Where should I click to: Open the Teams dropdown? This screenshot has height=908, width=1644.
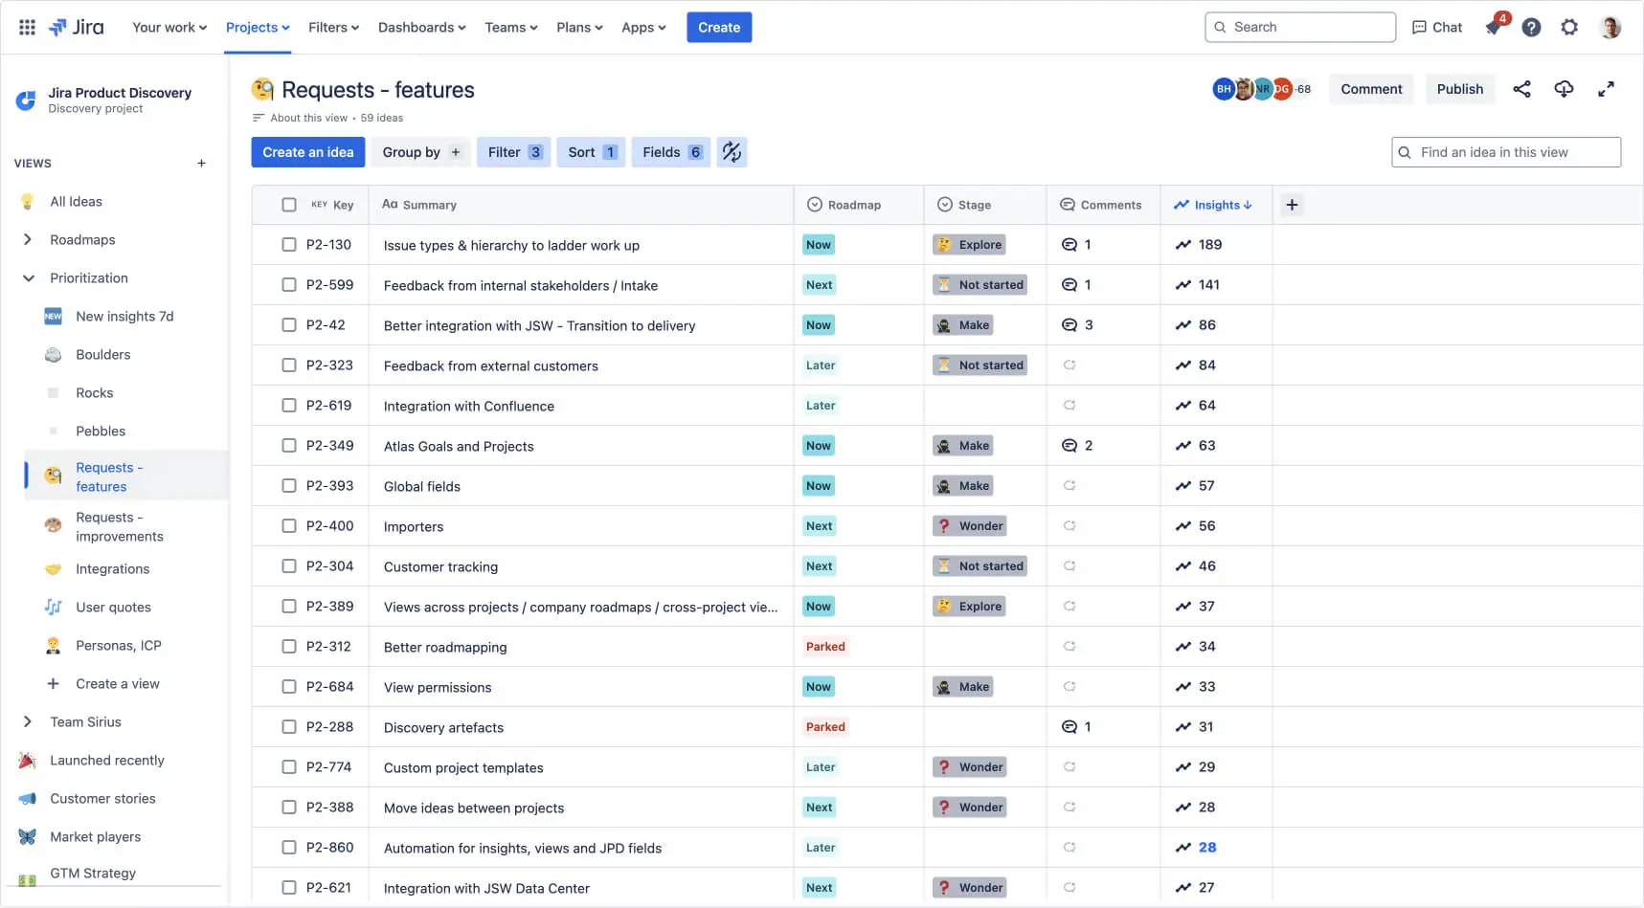pyautogui.click(x=511, y=27)
